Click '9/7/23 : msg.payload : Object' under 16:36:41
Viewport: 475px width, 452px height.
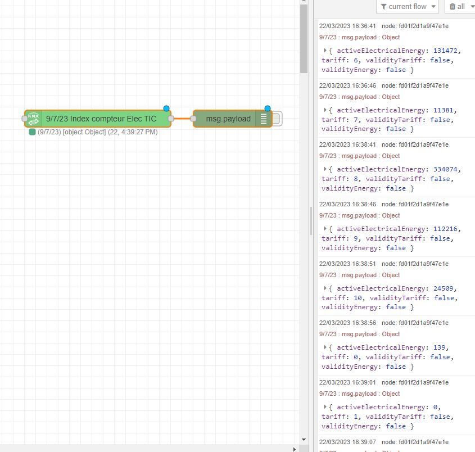(359, 37)
